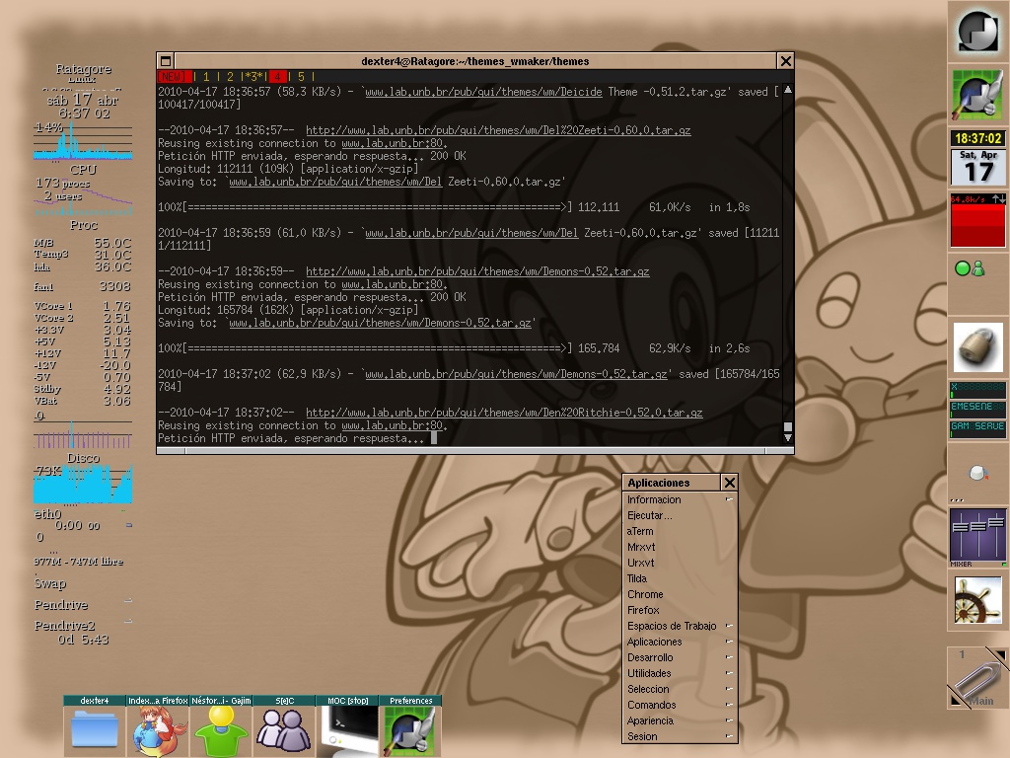Expand the Desarrollo submenu

point(680,657)
